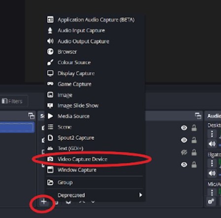Toggle the lock on the first source row
This screenshot has height=218, width=221.
coord(194,128)
